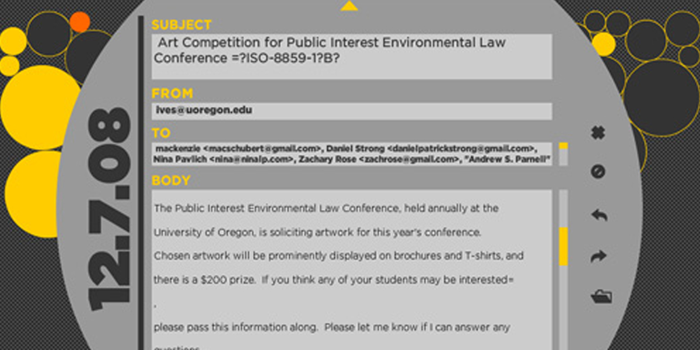
Task: Click the circular slash block icon
Action: [598, 171]
